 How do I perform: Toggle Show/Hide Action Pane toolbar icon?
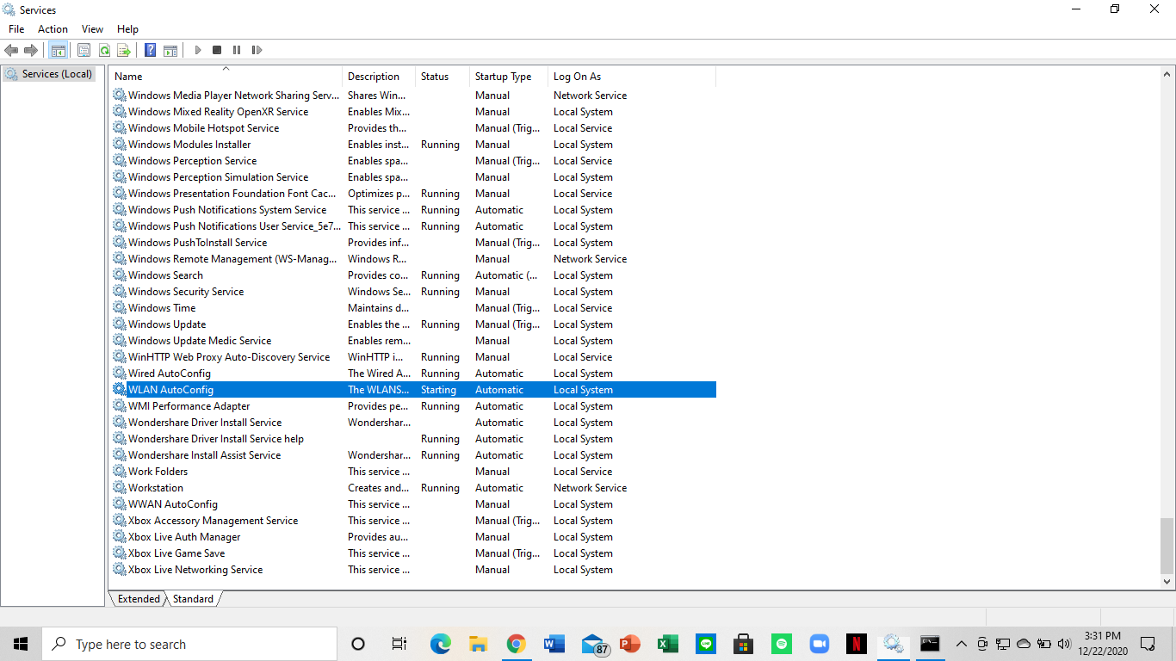(170, 51)
